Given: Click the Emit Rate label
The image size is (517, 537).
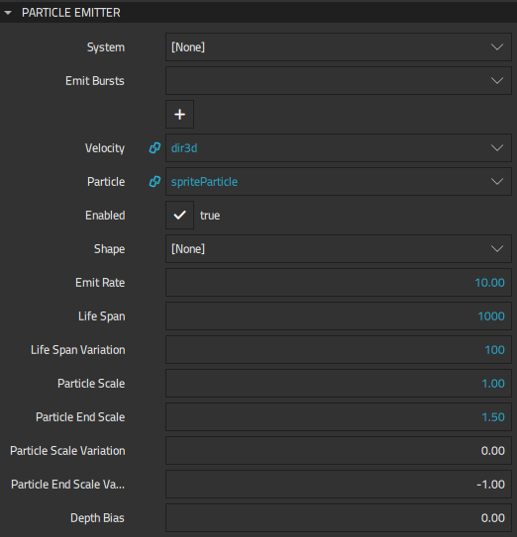Looking at the screenshot, I should coord(100,283).
